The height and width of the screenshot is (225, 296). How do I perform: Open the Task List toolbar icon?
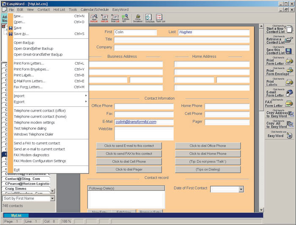pyautogui.click(x=159, y=17)
